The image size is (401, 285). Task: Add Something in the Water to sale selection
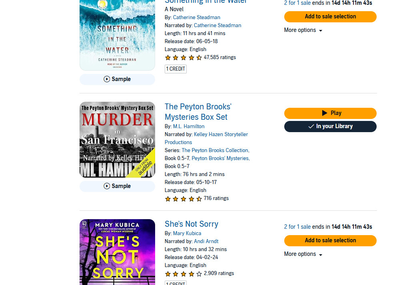tap(330, 17)
